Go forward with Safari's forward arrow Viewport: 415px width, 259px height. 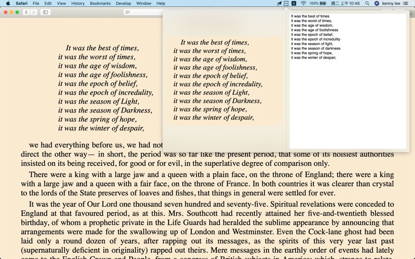pos(34,12)
